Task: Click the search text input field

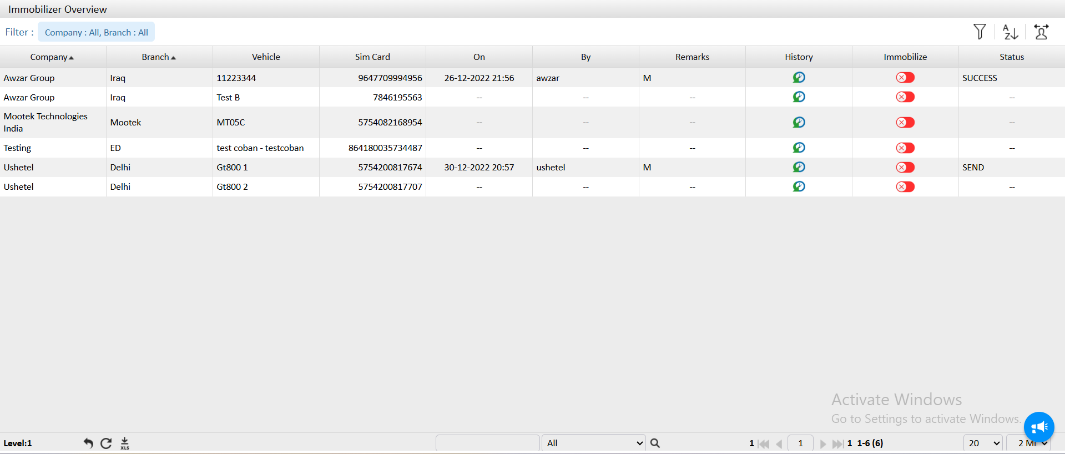Action: pos(487,443)
